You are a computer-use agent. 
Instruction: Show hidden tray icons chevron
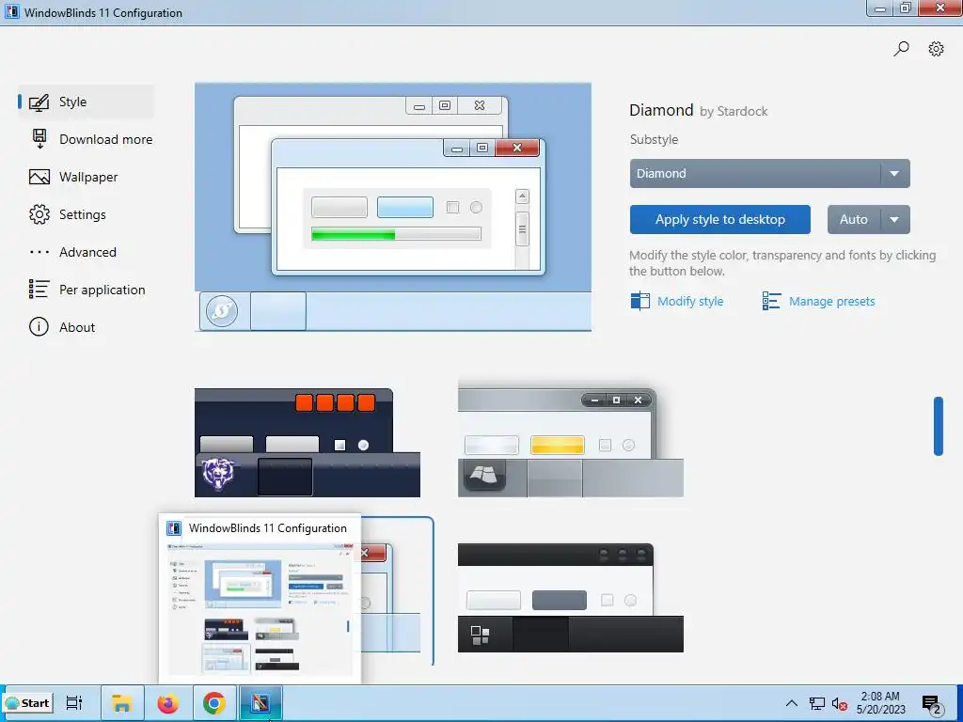point(792,703)
